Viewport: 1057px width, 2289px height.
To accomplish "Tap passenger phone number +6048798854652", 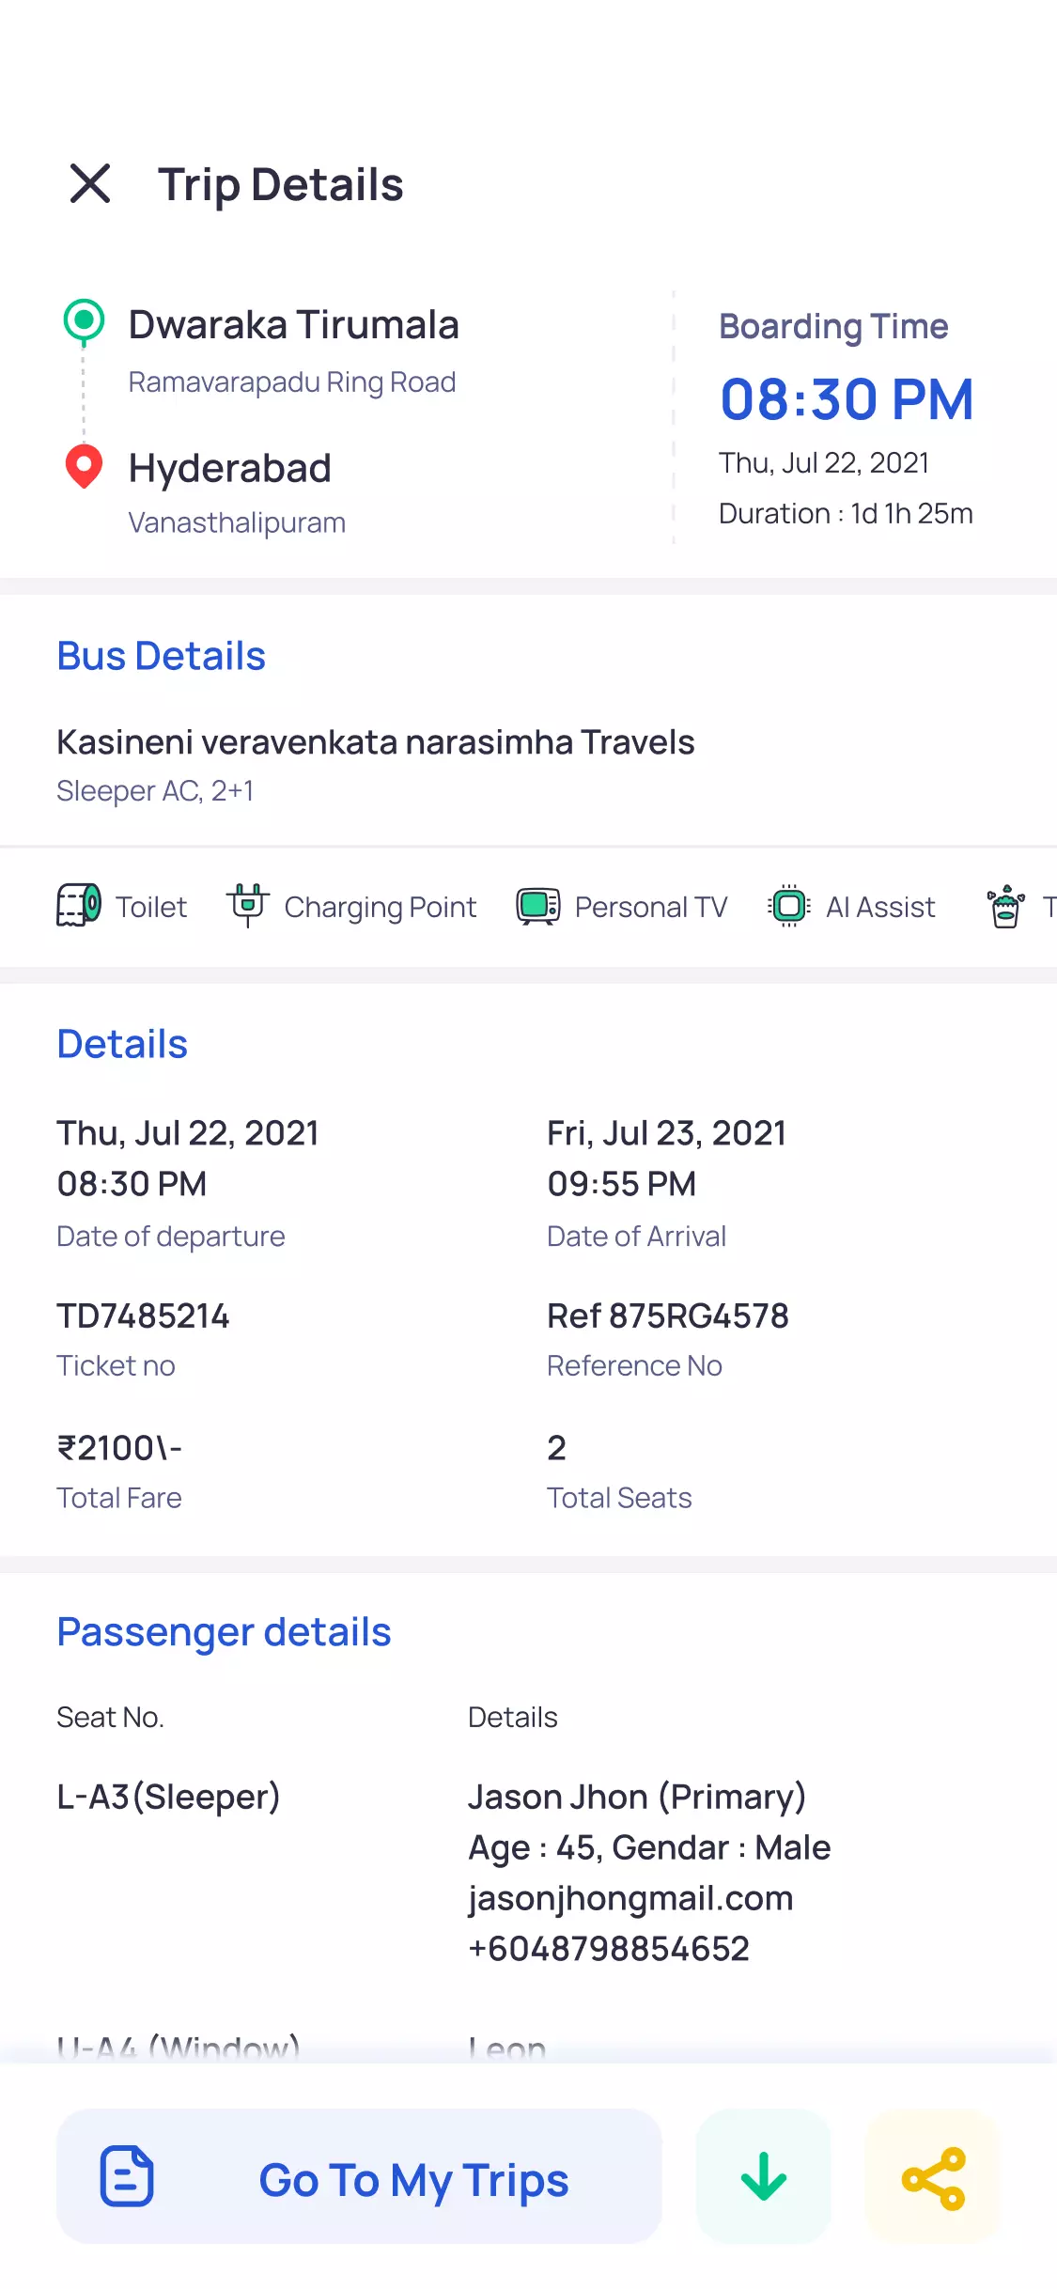I will click(x=609, y=1949).
